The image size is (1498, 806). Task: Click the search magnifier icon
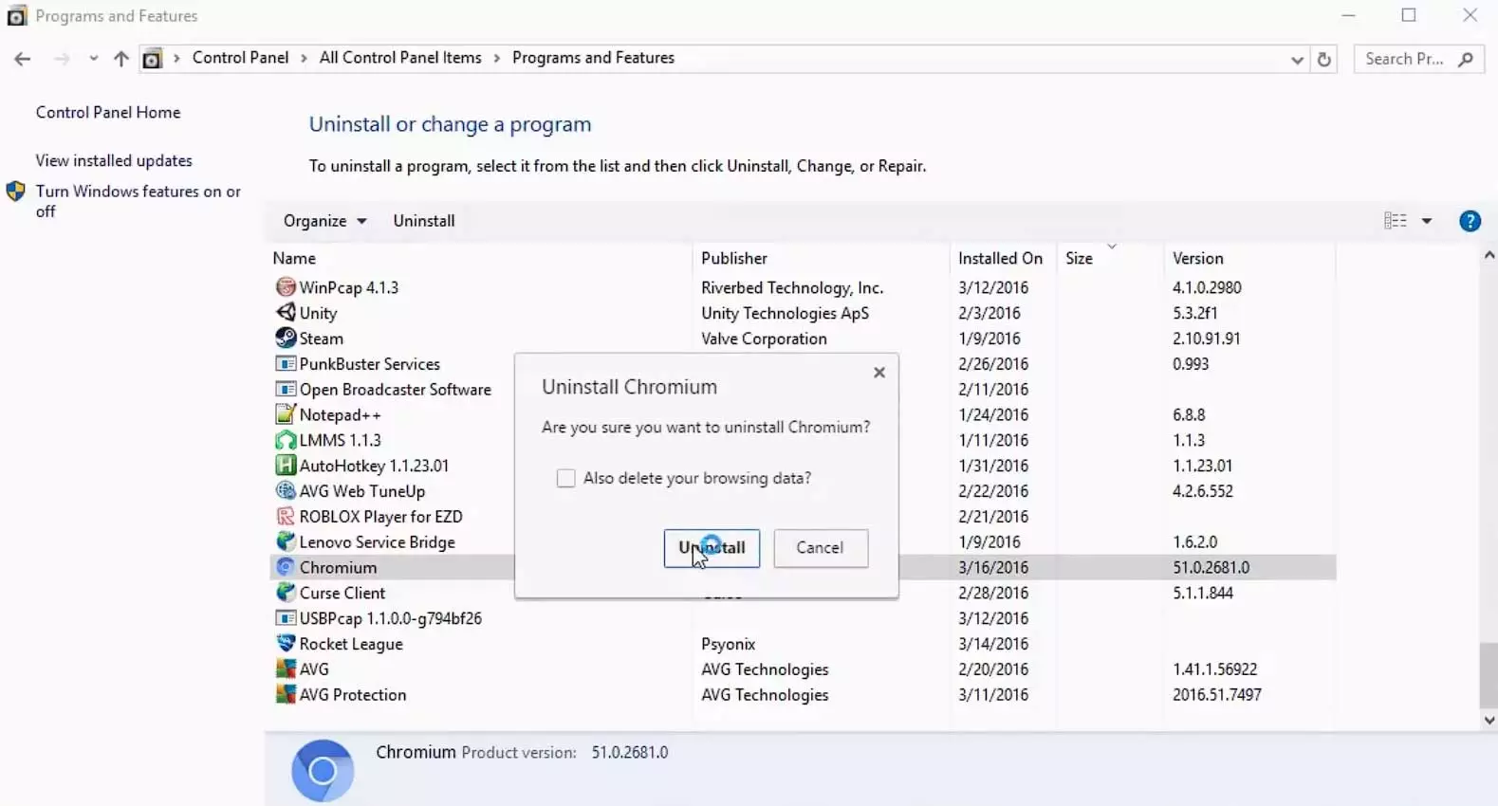(x=1466, y=59)
